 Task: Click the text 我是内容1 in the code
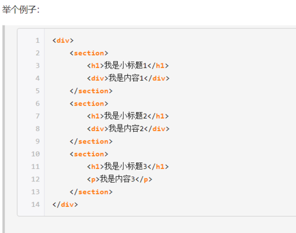point(126,78)
